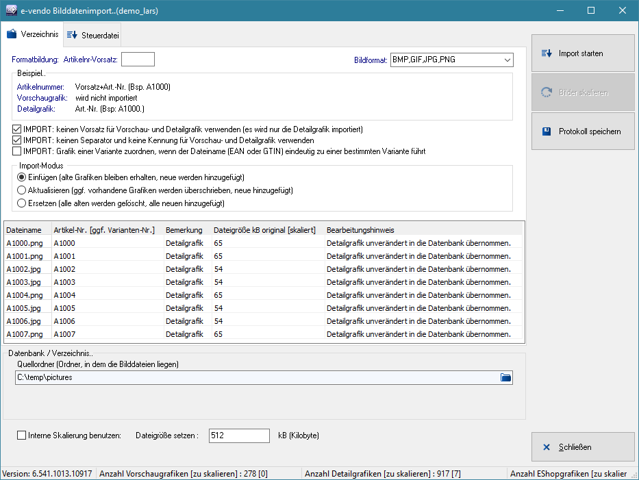The width and height of the screenshot is (639, 480).
Task: Open the Steuerdatei tab
Action: [x=92, y=36]
